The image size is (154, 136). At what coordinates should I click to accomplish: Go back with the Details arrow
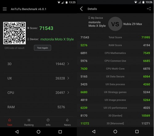tap(81, 9)
